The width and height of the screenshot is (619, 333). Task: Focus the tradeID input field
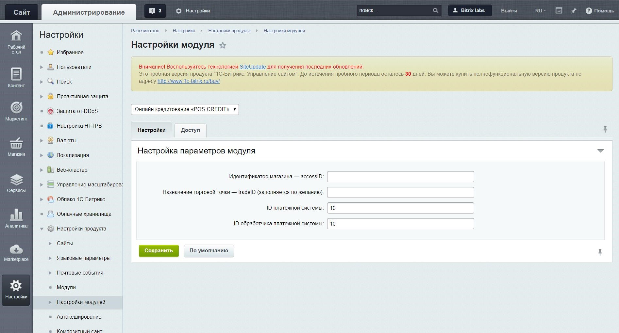(x=400, y=192)
